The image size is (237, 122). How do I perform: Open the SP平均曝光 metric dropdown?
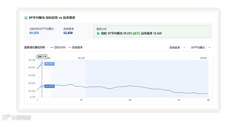point(201,47)
